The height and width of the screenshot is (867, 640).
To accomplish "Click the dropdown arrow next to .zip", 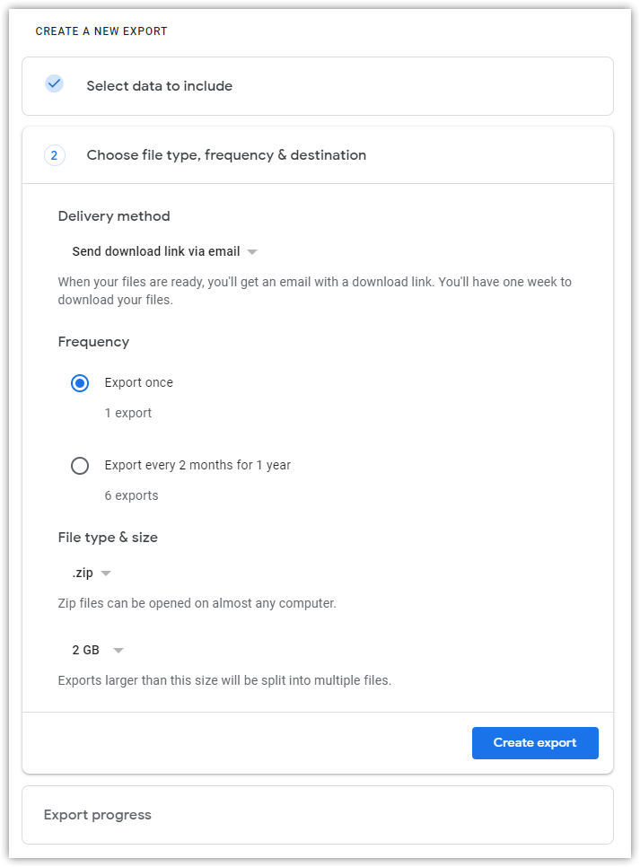I will tap(105, 573).
